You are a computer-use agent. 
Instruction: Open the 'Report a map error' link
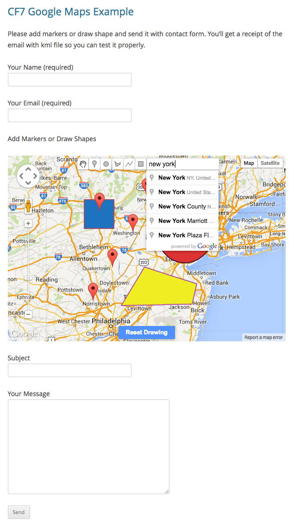click(263, 338)
